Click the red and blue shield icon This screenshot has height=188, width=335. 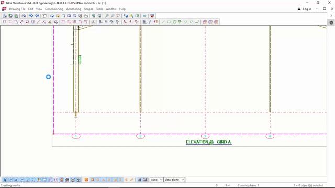(152, 16)
